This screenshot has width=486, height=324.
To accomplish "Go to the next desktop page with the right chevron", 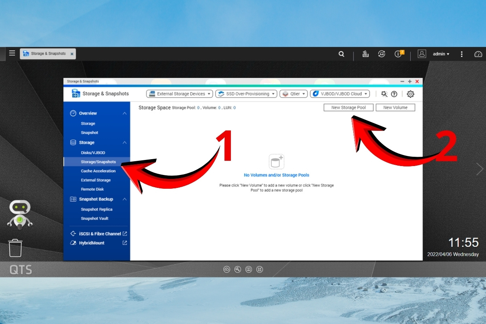I will pos(480,169).
